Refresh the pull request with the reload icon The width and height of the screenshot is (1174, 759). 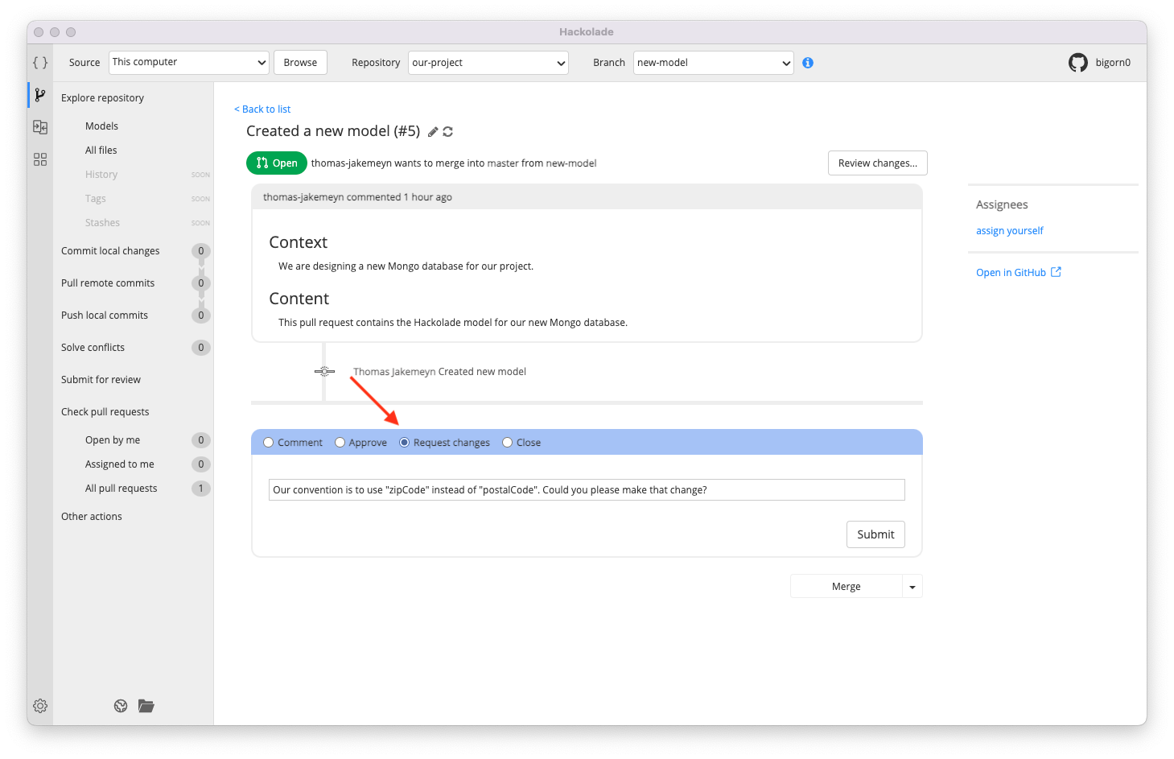click(x=448, y=130)
